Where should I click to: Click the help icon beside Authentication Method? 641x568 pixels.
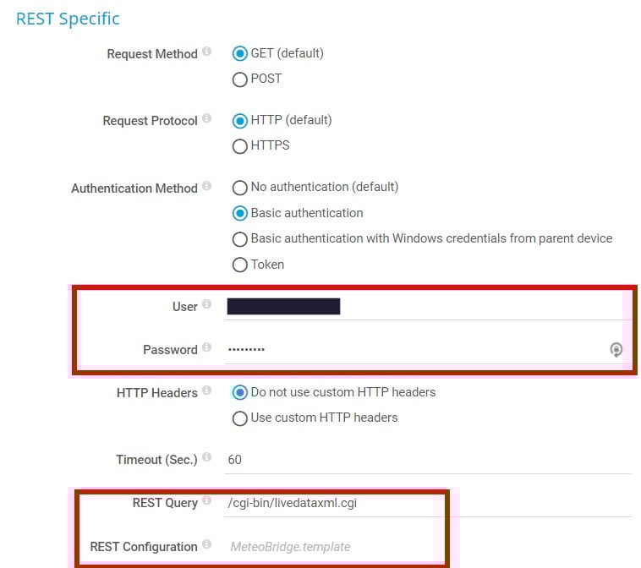207,187
